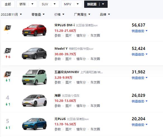Open 懂车分 for 元PLUS
Image resolution: width=163 pixels, height=137 pixels.
pyautogui.click(x=81, y=129)
